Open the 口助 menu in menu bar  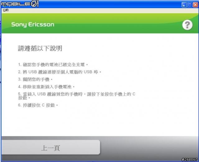6,10
